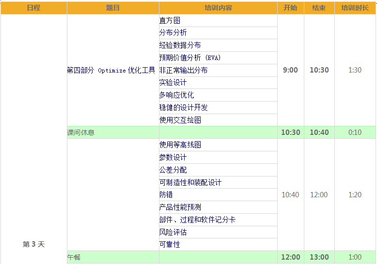Click the 培训时长 column header

pyautogui.click(x=355, y=8)
